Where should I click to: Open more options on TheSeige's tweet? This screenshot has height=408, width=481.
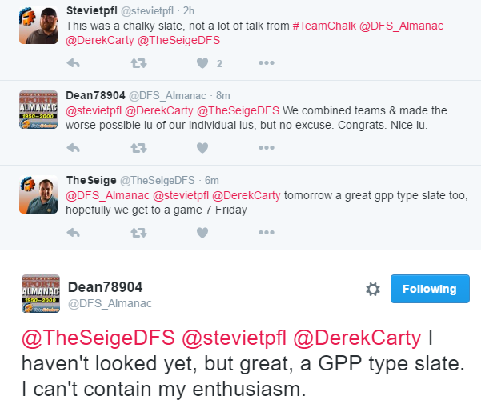[267, 232]
